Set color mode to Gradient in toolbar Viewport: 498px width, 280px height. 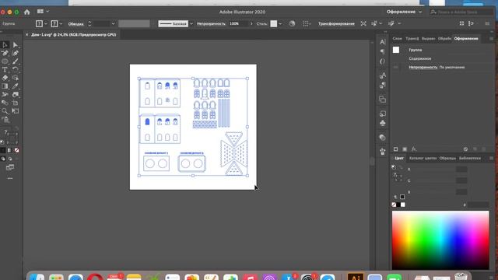(10, 150)
